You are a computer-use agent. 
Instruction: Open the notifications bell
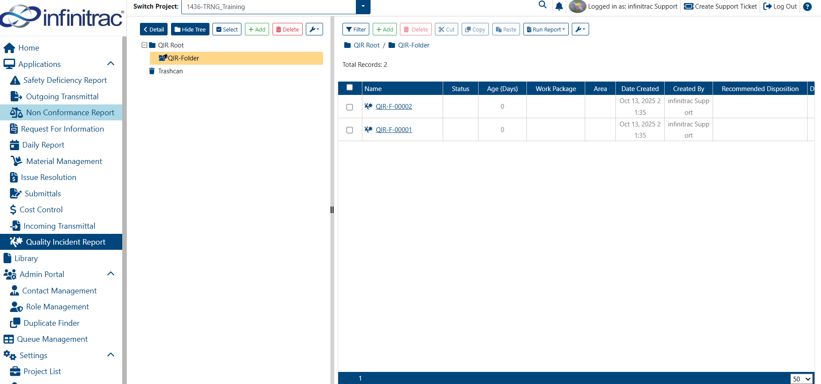click(x=559, y=6)
